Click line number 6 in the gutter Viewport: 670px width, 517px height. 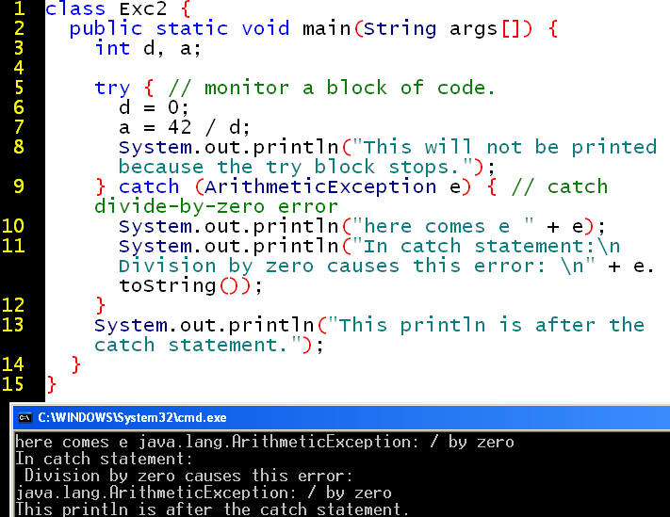click(19, 107)
